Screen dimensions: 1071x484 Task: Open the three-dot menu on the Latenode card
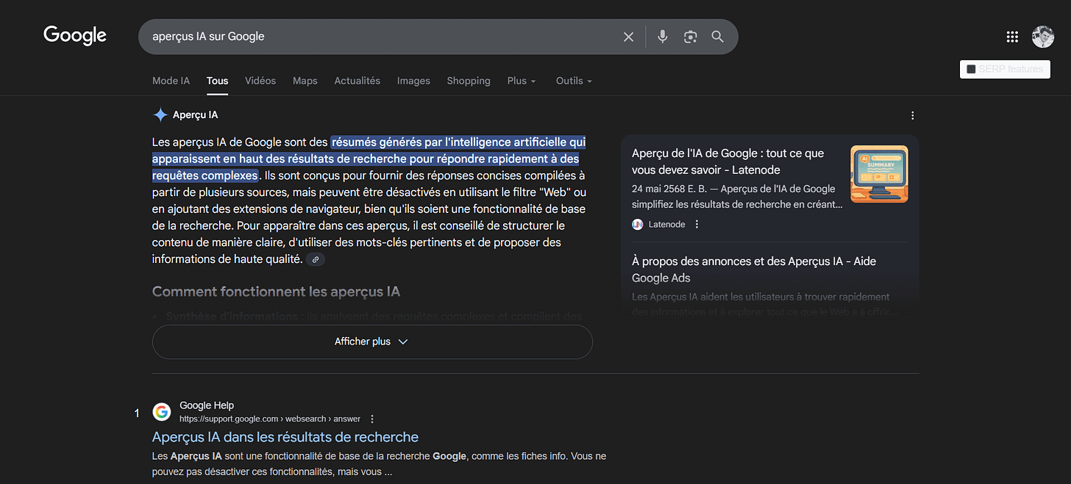pos(697,223)
